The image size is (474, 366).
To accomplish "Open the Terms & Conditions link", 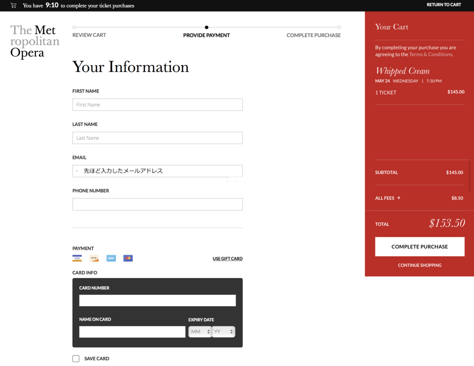I will click(431, 55).
